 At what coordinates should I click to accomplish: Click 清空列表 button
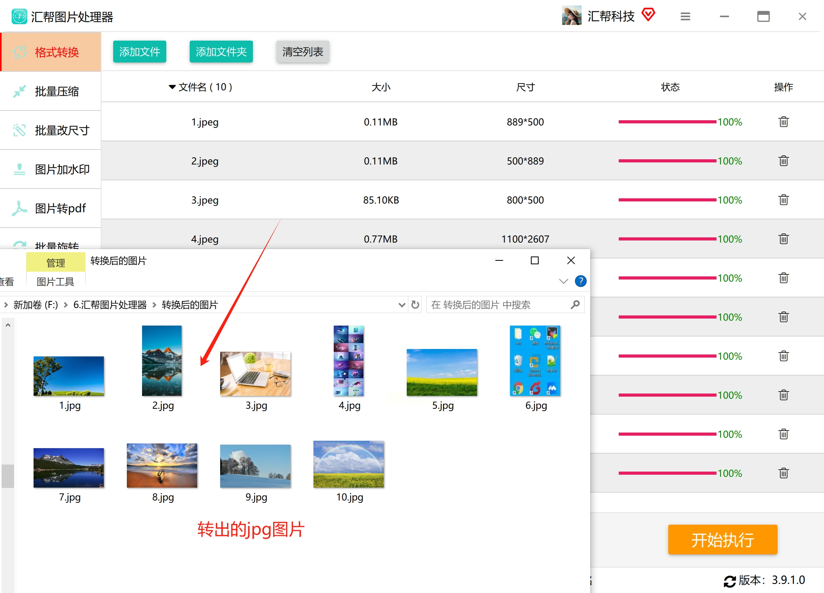(x=303, y=52)
